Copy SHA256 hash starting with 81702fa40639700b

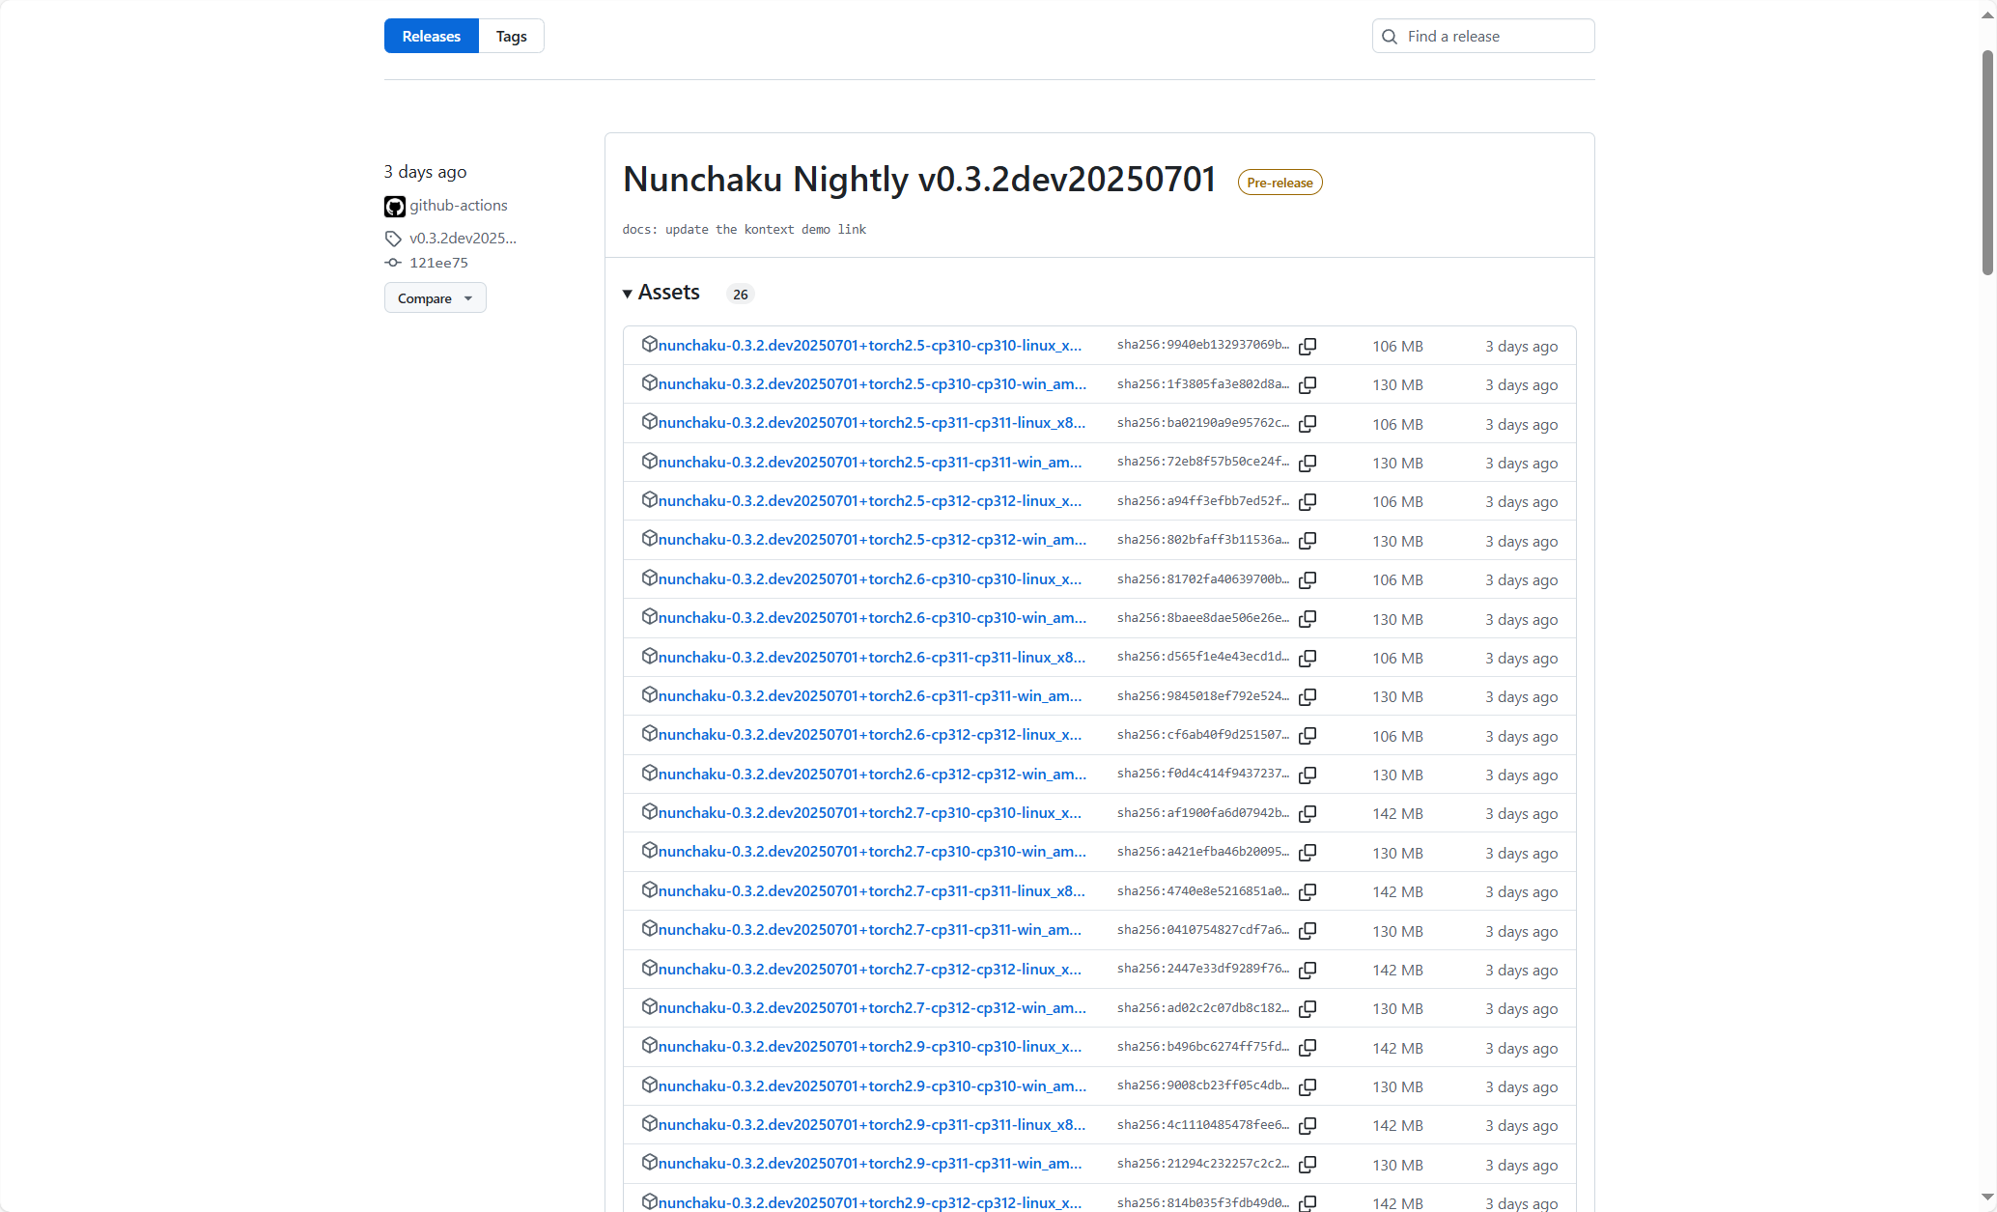1308,579
